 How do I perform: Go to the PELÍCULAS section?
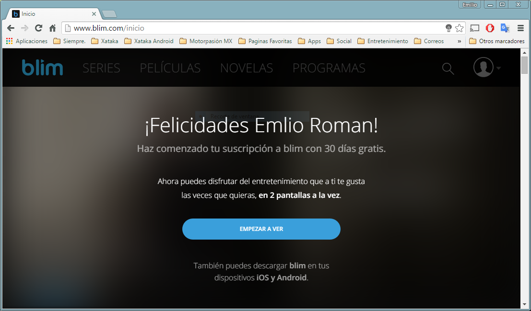(x=170, y=68)
